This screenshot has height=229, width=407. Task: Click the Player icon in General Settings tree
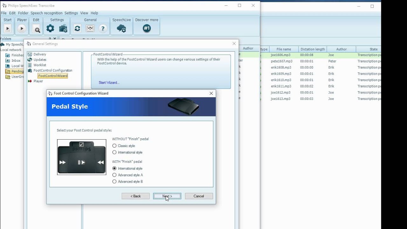30,81
